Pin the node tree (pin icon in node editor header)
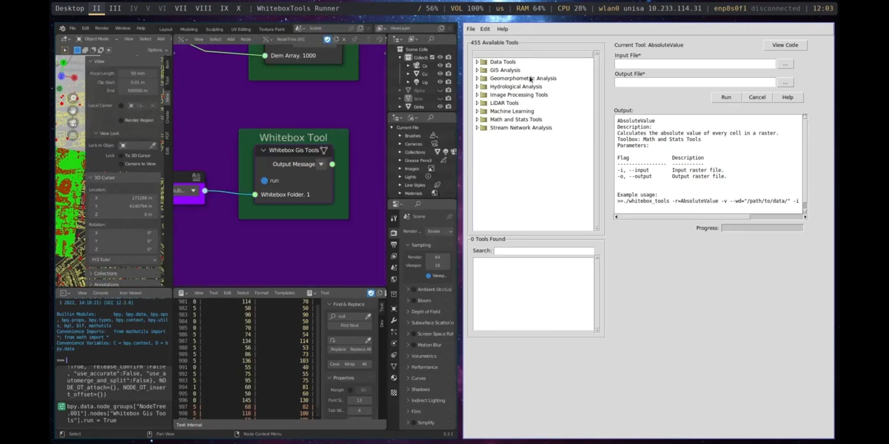 (x=354, y=39)
